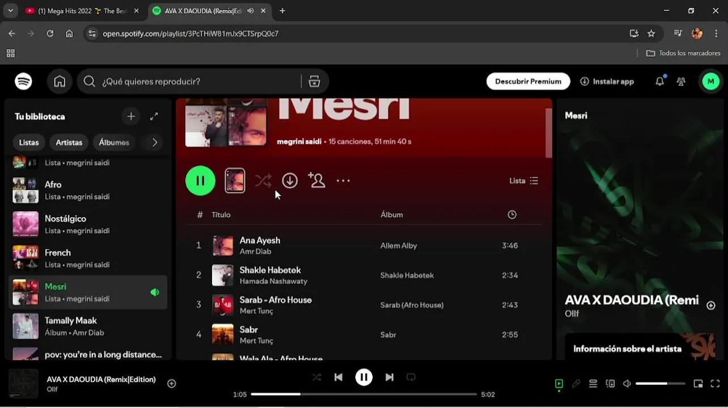Viewport: 728px width, 408px height.
Task: Skip to previous track
Action: (338, 377)
